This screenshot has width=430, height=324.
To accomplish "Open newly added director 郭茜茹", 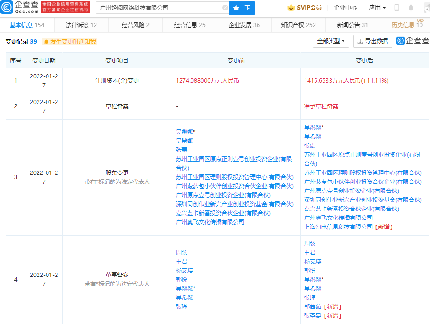I will click(x=312, y=306).
